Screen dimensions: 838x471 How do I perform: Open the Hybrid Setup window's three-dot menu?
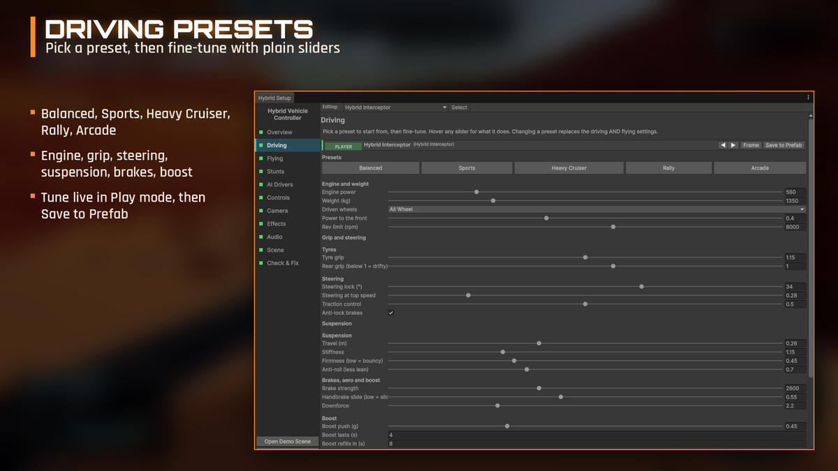tap(808, 98)
